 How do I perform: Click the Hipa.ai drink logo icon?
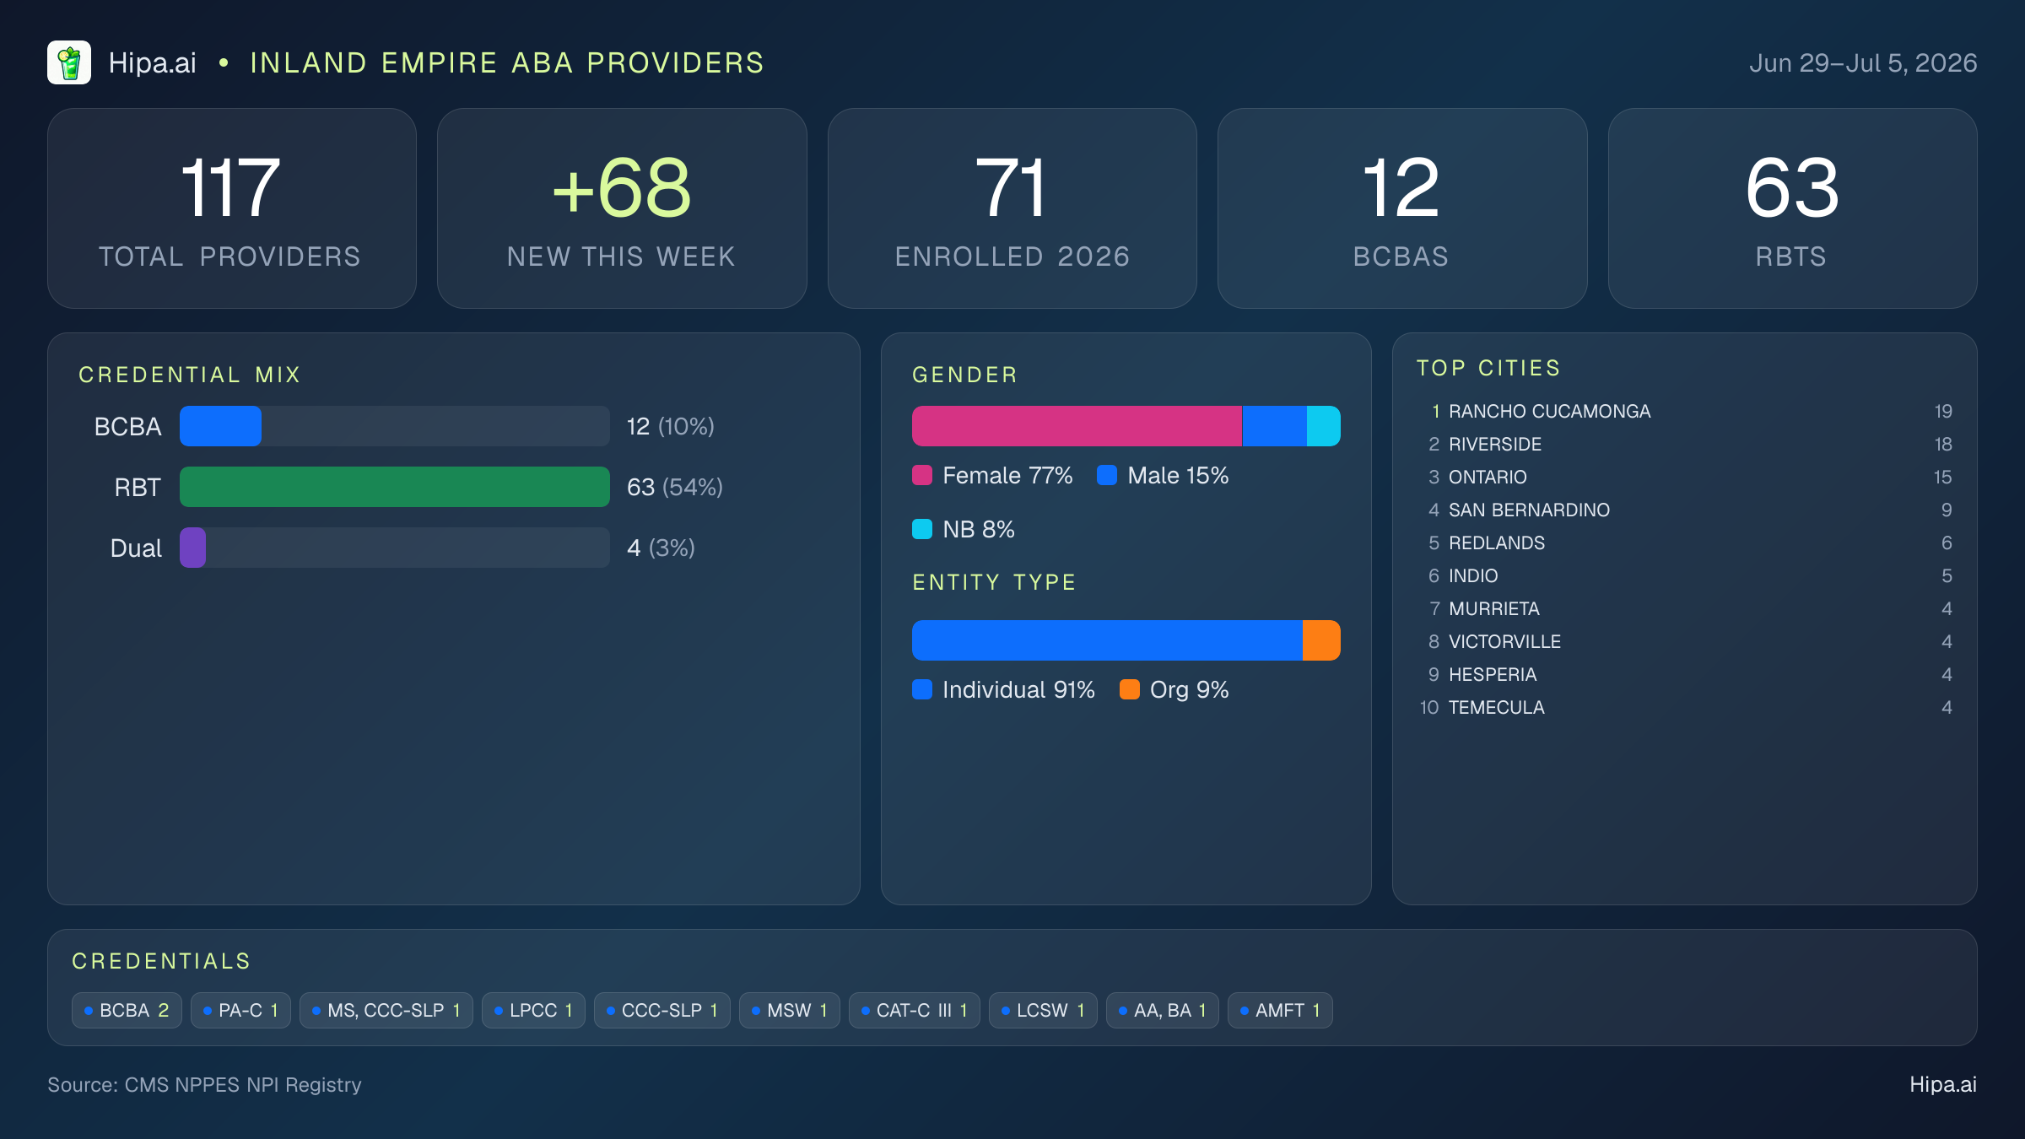[x=69, y=62]
